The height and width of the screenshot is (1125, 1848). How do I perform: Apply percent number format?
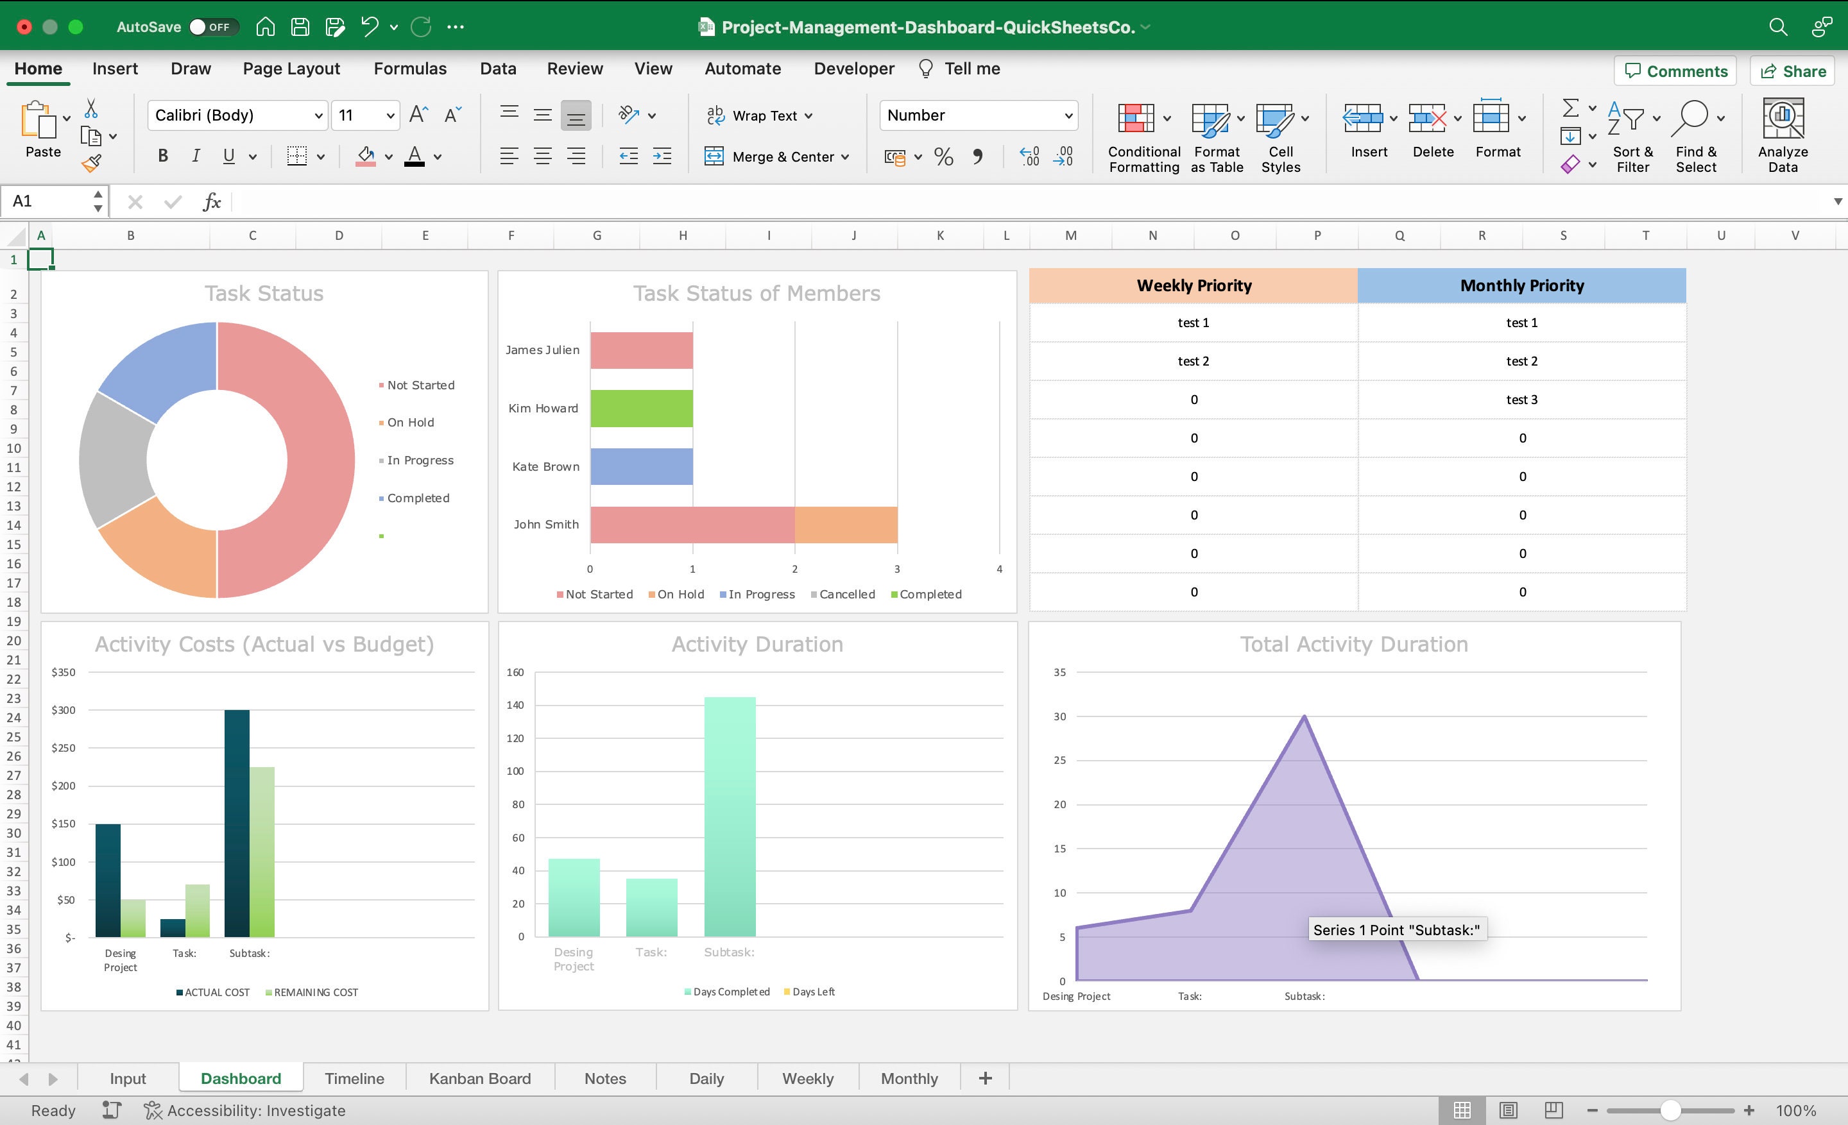point(943,156)
